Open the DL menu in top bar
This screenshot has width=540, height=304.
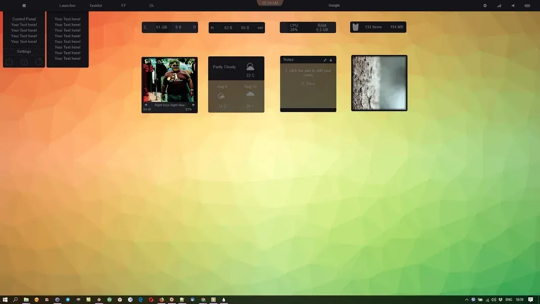(152, 6)
